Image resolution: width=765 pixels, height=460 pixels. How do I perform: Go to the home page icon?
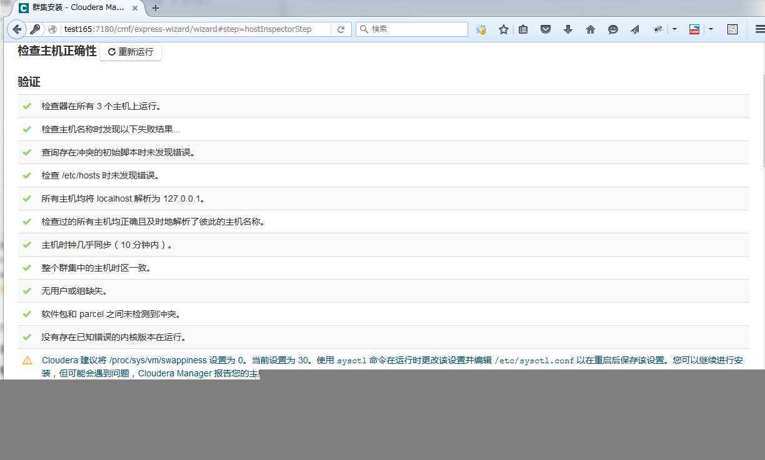(591, 29)
